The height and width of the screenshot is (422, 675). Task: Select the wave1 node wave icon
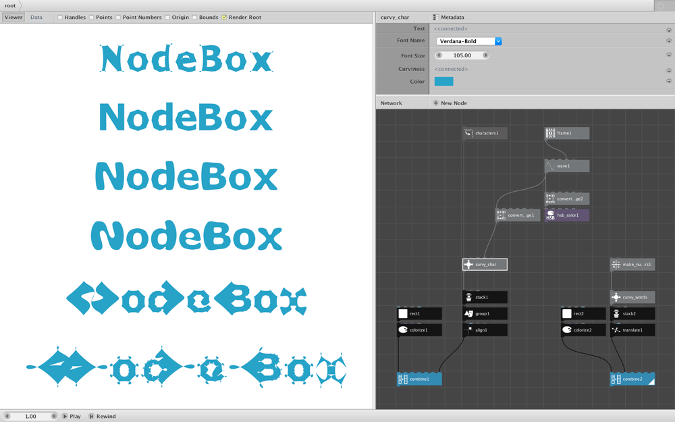(x=550, y=166)
